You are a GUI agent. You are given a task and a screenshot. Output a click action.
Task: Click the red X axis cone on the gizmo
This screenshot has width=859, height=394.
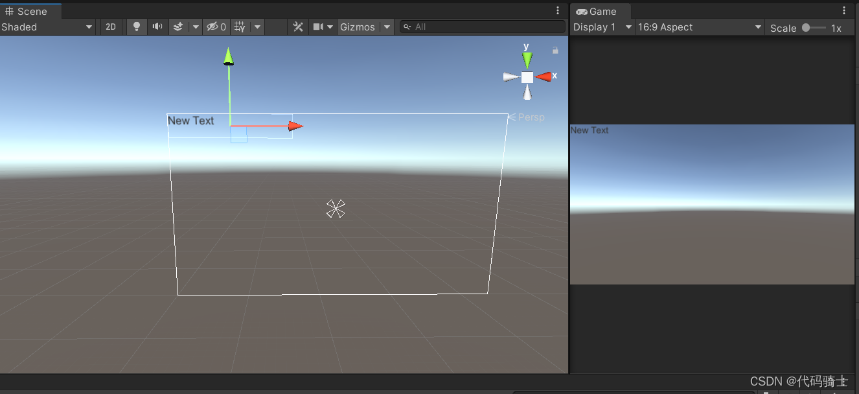pyautogui.click(x=544, y=76)
